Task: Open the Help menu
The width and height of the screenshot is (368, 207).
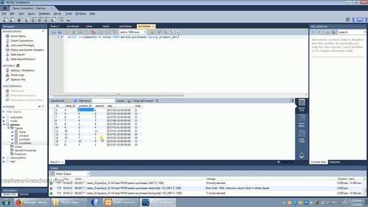Action: coord(92,14)
